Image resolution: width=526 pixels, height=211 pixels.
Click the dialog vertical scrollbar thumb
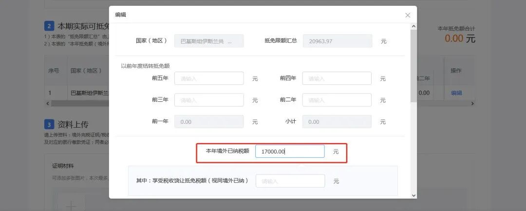413,66
